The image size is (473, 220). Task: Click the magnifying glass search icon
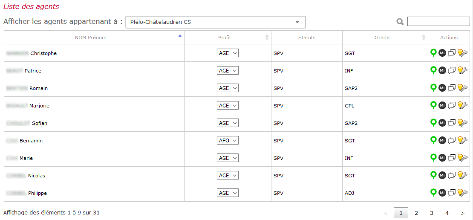tap(400, 22)
